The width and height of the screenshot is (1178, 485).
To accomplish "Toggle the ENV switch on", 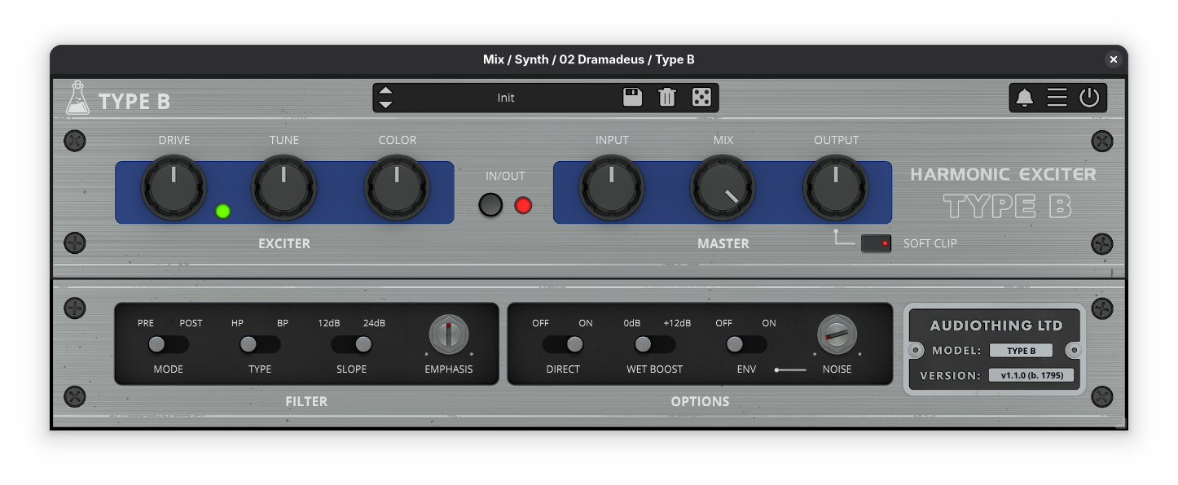I will 746,345.
